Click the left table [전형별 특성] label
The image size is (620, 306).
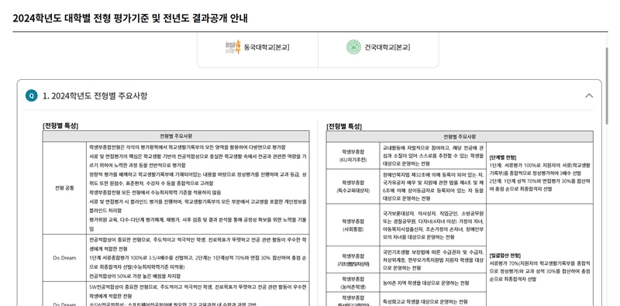[60, 126]
